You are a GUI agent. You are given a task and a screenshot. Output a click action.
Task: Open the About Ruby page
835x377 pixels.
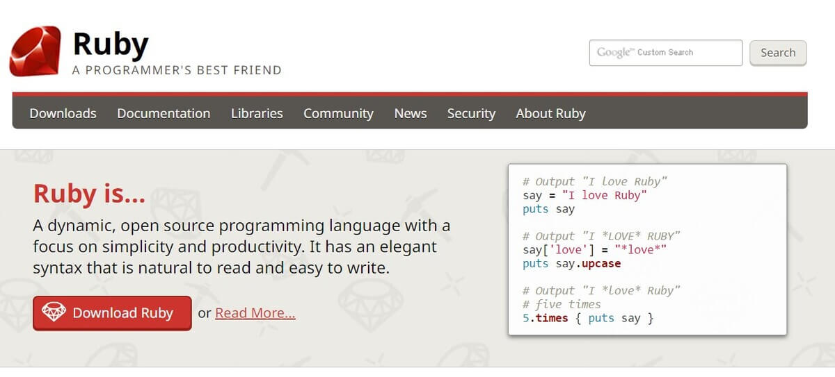point(550,113)
